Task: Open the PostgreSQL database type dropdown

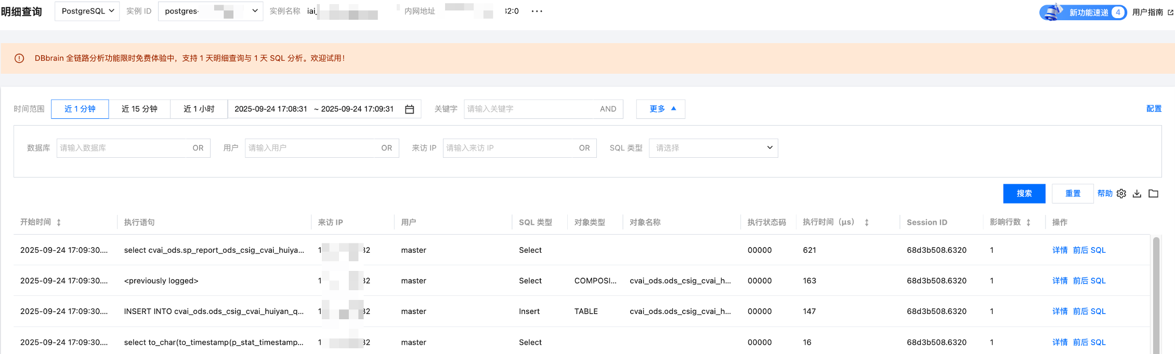Action: tap(87, 11)
